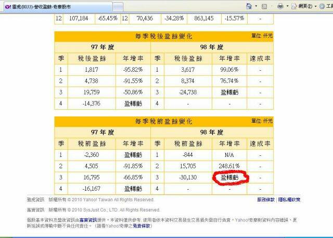333x238 pixels.
Task: Click the -91.55% growth rate cell
Action: pyautogui.click(x=133, y=81)
